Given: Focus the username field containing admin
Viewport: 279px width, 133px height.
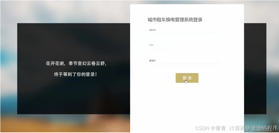Looking at the screenshot, I should tap(184, 30).
